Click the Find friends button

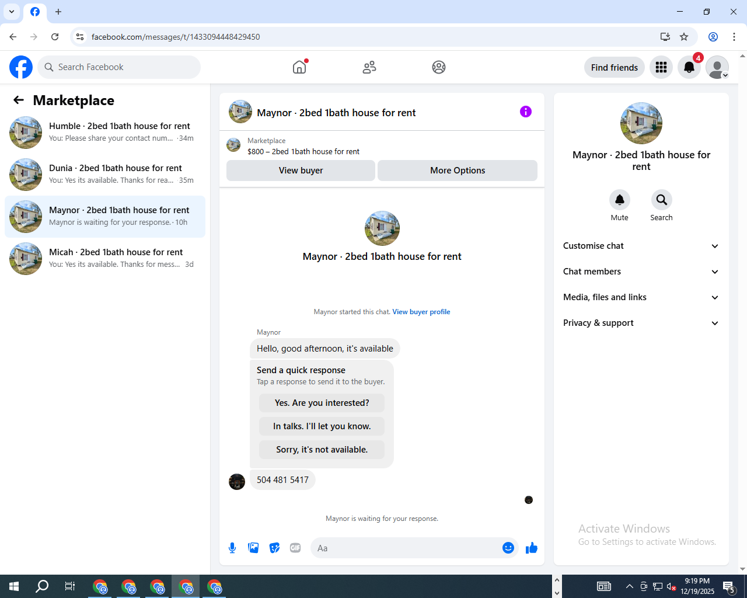(615, 67)
